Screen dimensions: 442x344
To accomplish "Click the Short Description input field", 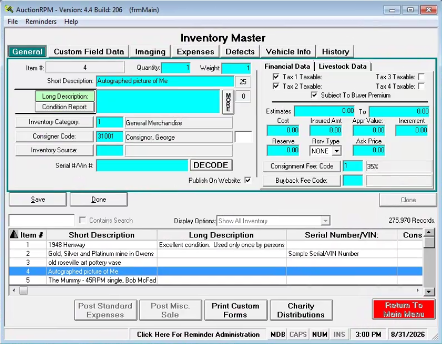I will (x=165, y=81).
